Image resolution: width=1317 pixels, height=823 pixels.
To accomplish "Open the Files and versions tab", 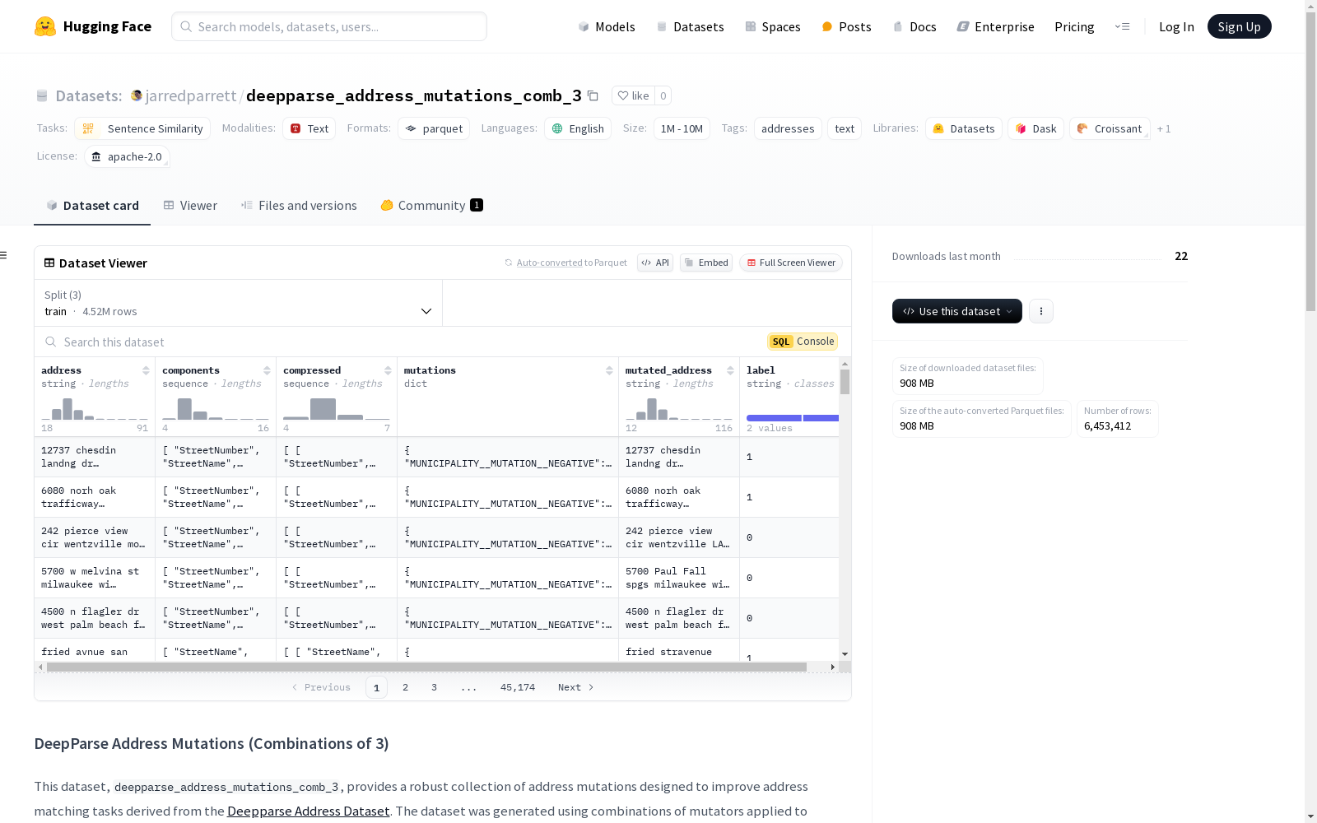I will 299,206.
